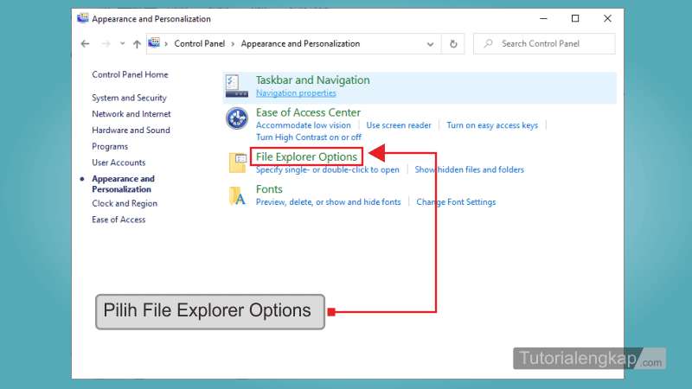
Task: Expand chevron before Control Panel breadcrumb
Action: click(x=166, y=44)
